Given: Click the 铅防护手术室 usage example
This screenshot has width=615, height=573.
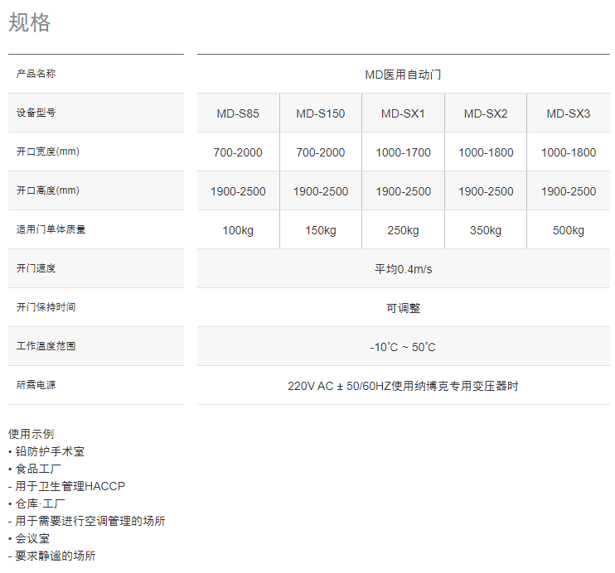Looking at the screenshot, I should click(x=50, y=451).
